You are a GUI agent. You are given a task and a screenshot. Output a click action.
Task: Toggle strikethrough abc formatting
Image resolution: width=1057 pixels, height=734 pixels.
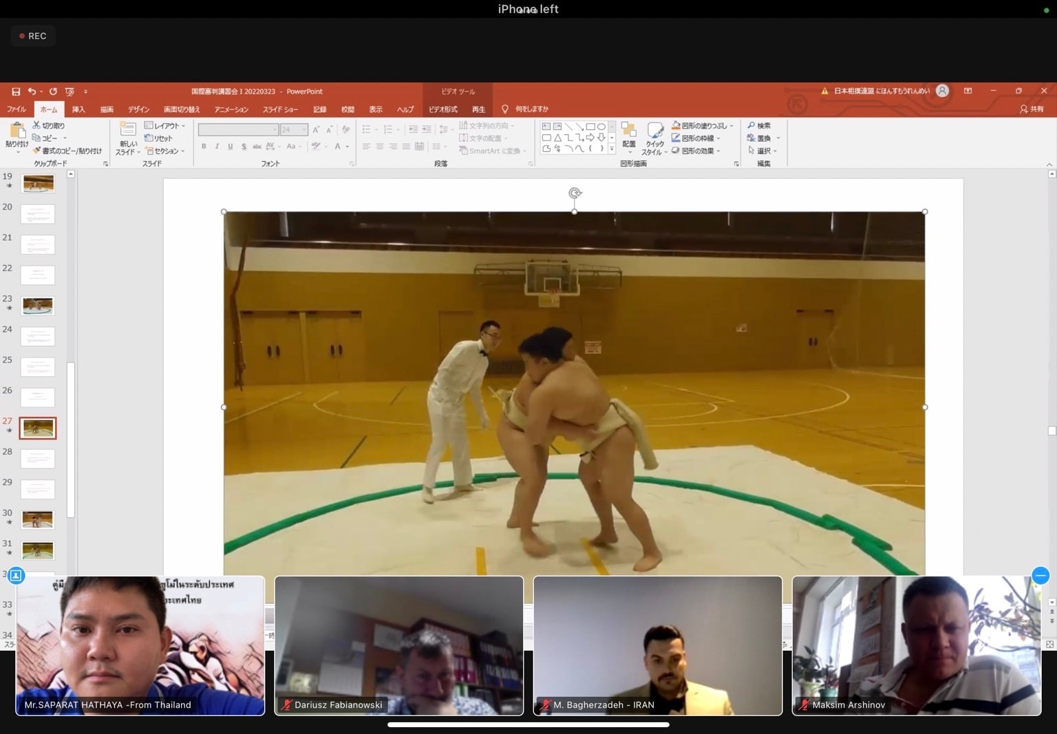pyautogui.click(x=257, y=147)
